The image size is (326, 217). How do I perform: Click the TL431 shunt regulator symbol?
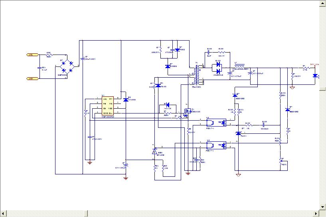click(239, 133)
